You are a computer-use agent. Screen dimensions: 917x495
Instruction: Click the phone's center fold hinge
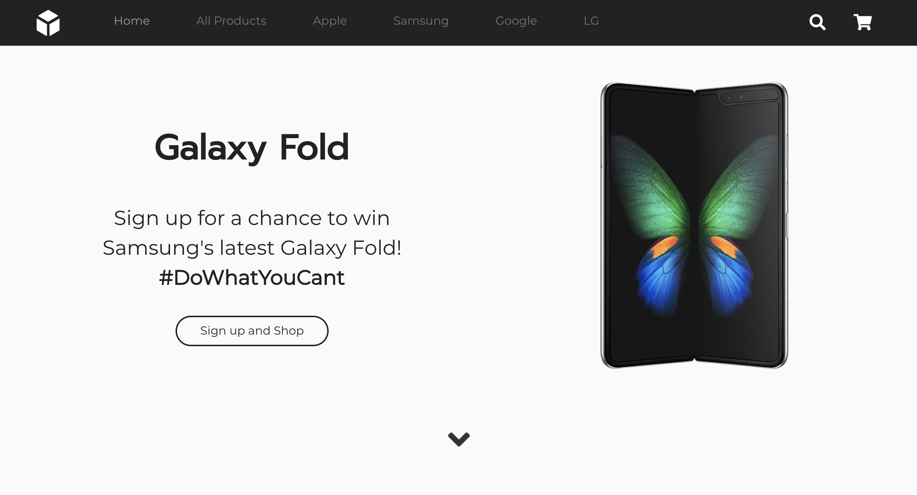click(695, 225)
